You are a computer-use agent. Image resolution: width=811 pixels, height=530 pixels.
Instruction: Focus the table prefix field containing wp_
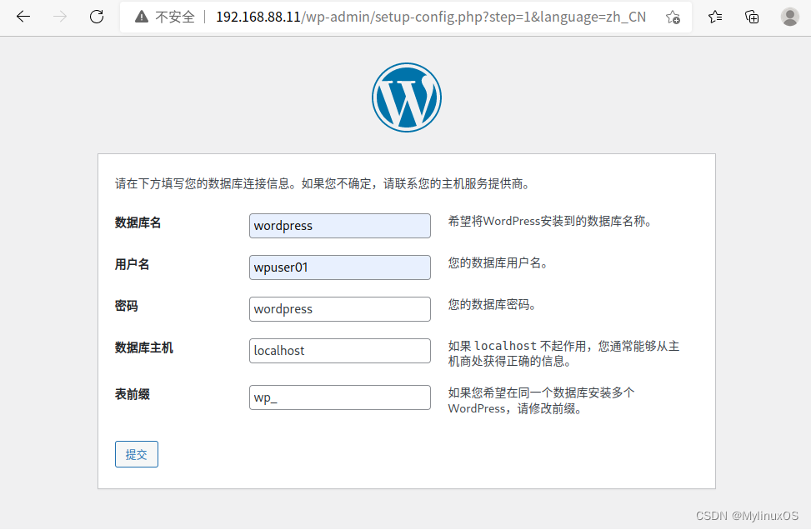[x=340, y=397]
